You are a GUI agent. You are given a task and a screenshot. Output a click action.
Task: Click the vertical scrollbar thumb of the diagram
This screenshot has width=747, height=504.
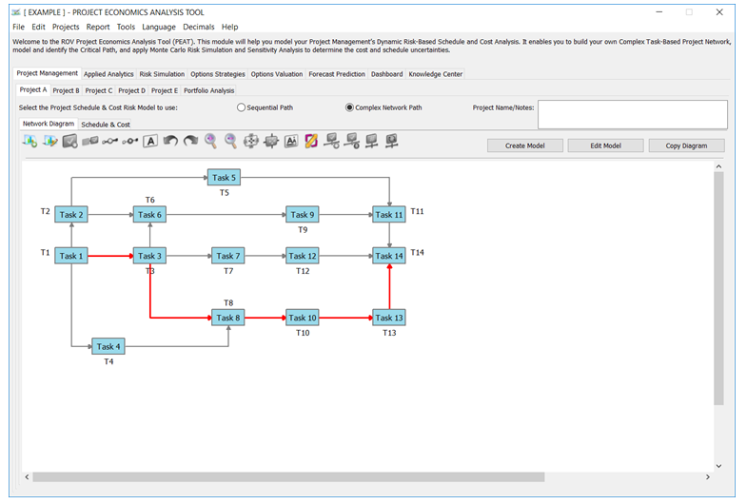[x=718, y=288]
